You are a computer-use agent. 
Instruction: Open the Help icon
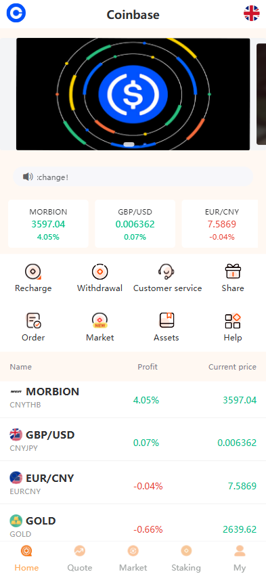233,321
